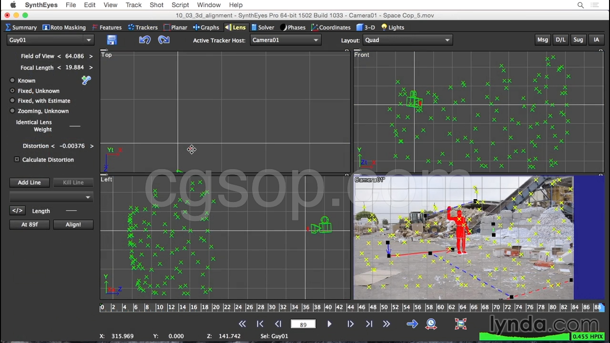
Task: Select the Known lens mode
Action: (x=12, y=81)
